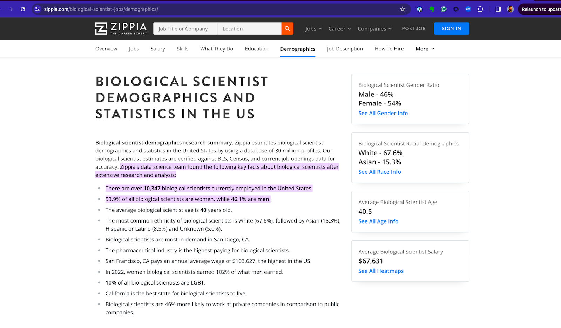Click See All Heatmaps link
The width and height of the screenshot is (561, 328).
click(x=381, y=271)
